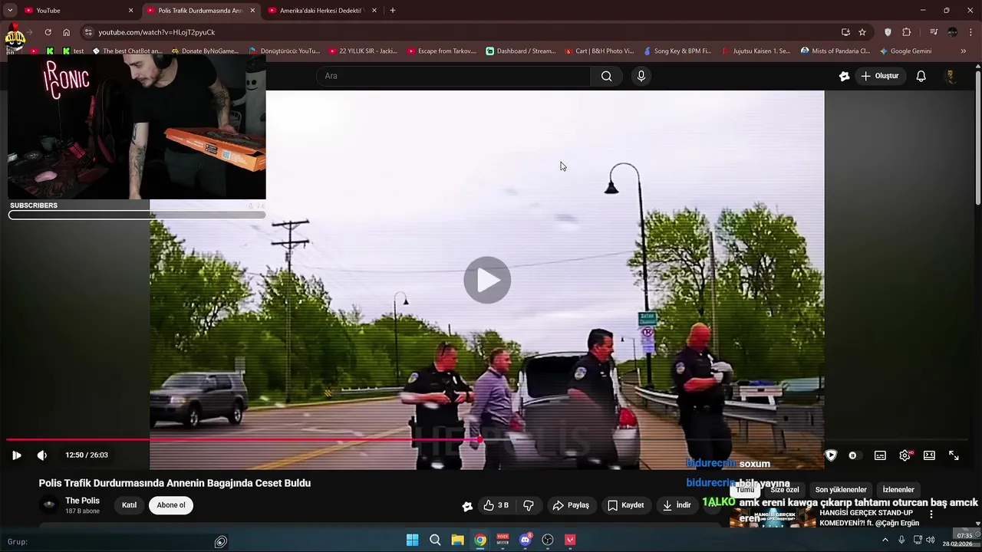Open the system tray volume control
Screen dimensions: 982x552
(931, 540)
